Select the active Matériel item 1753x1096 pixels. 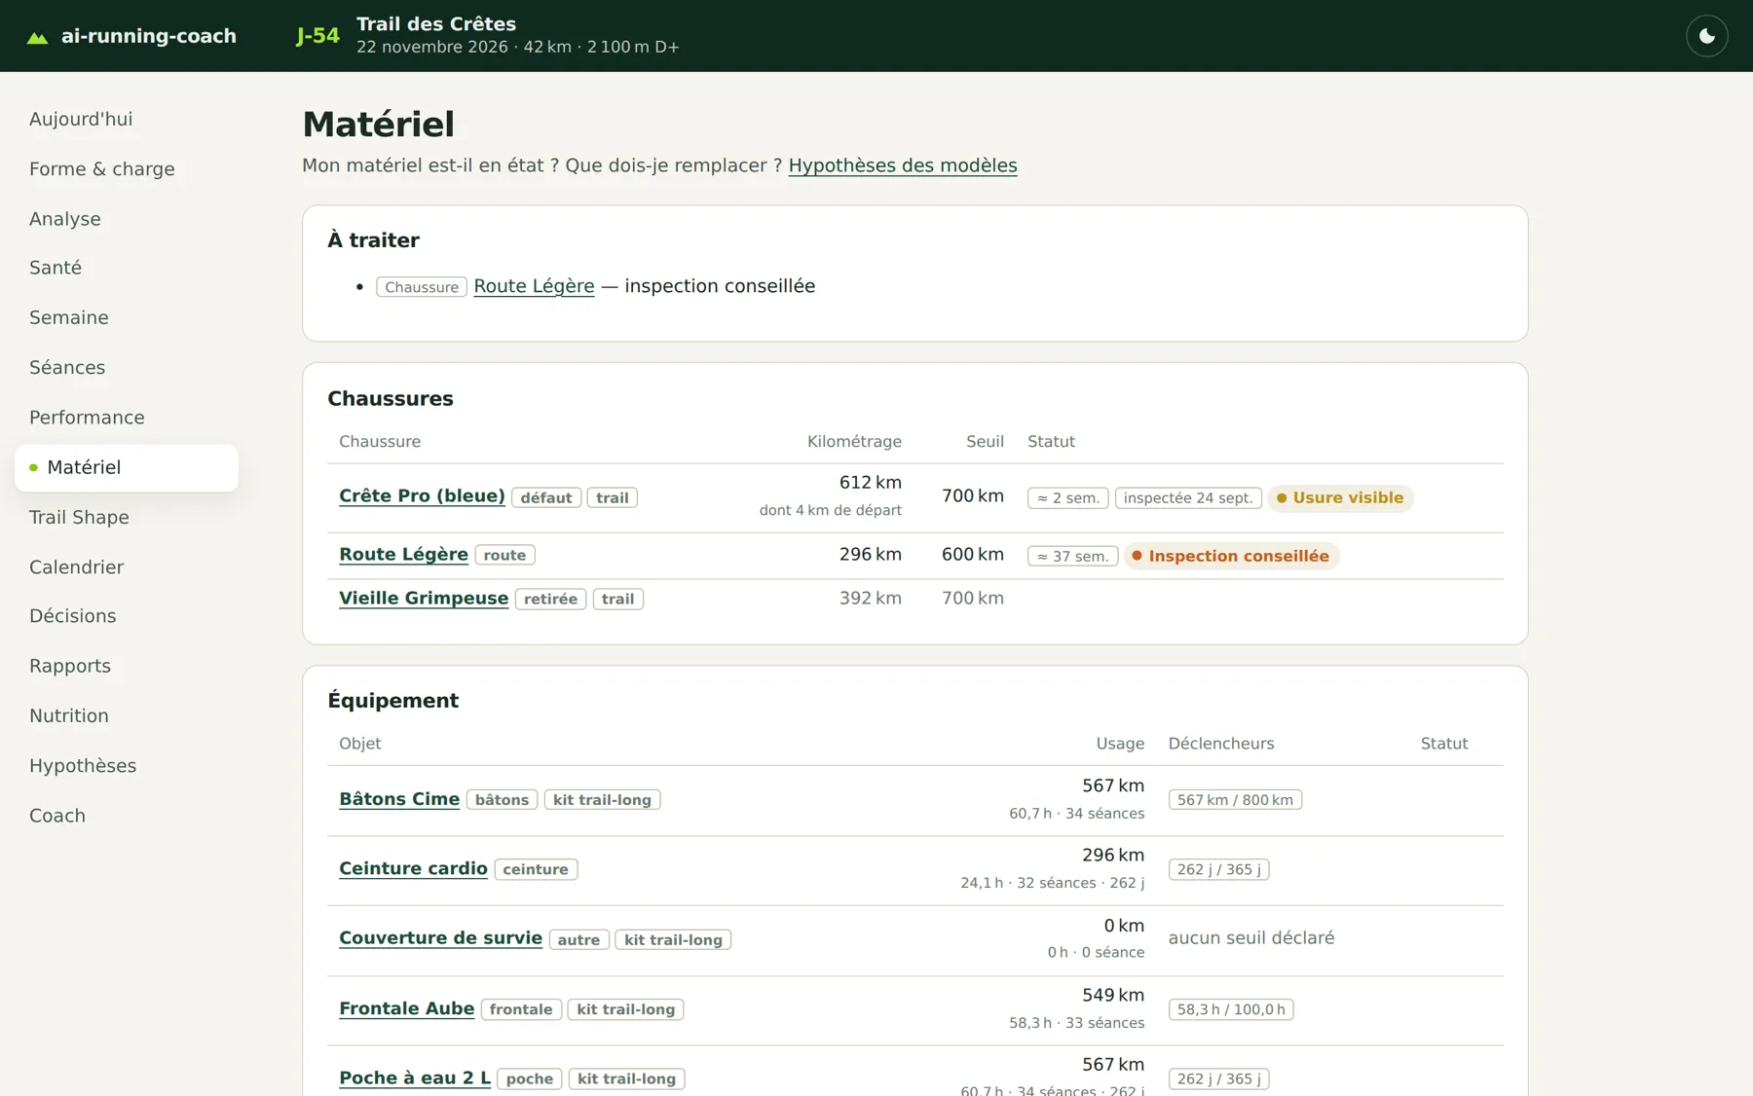127,467
